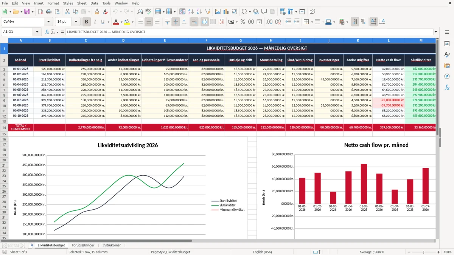
Task: Open the Data menu
Action: [x=95, y=3]
